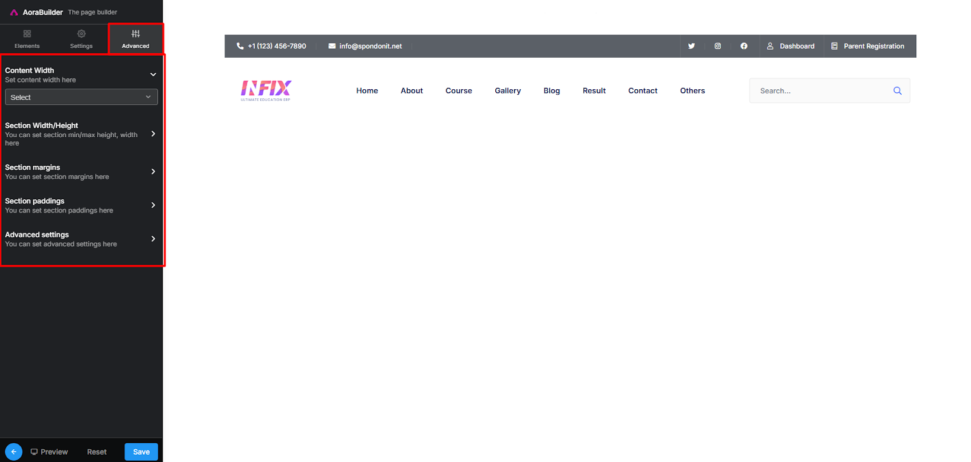Open the Instagram social icon
971x462 pixels.
tap(717, 46)
